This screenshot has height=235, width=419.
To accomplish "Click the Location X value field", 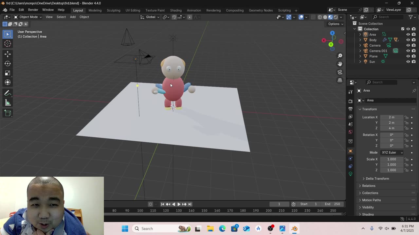I will [x=392, y=117].
